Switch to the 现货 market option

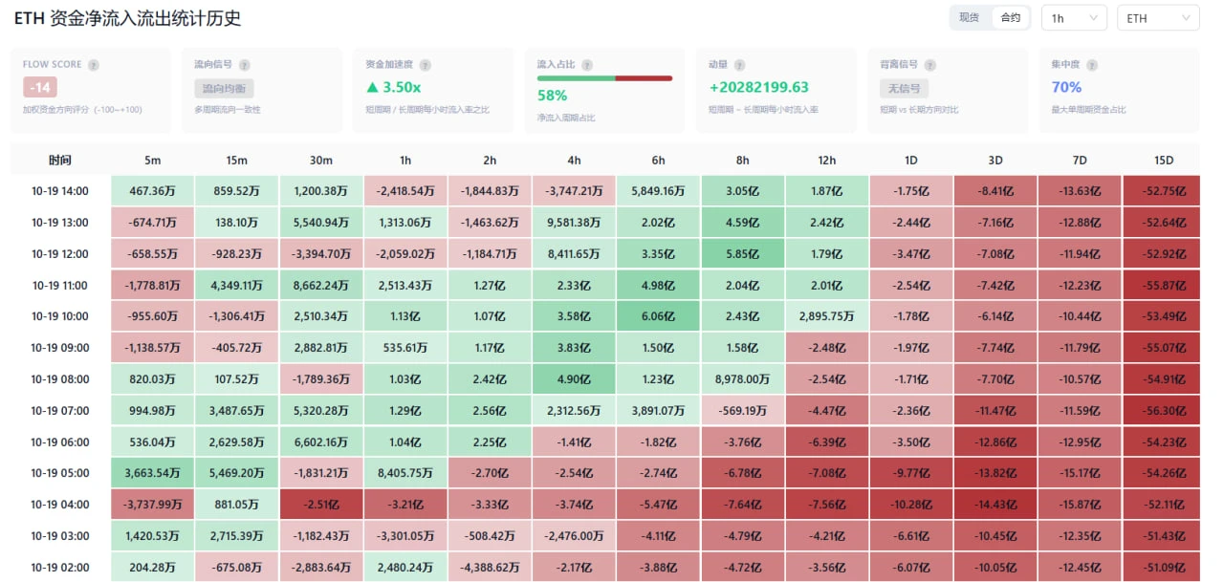click(x=970, y=18)
